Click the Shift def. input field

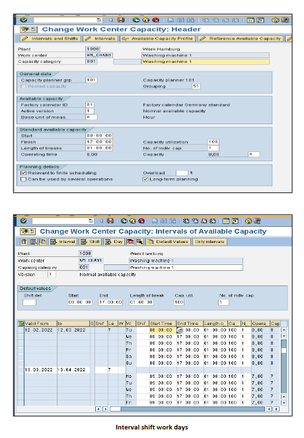click(29, 303)
